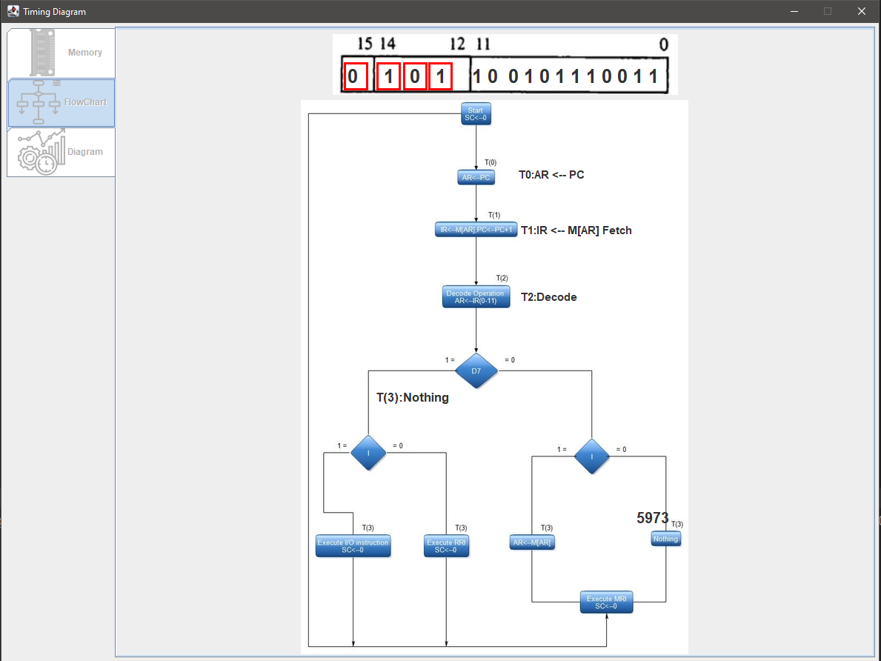Screen dimensions: 881x661
Task: Click the AR<--PC node
Action: pos(476,177)
